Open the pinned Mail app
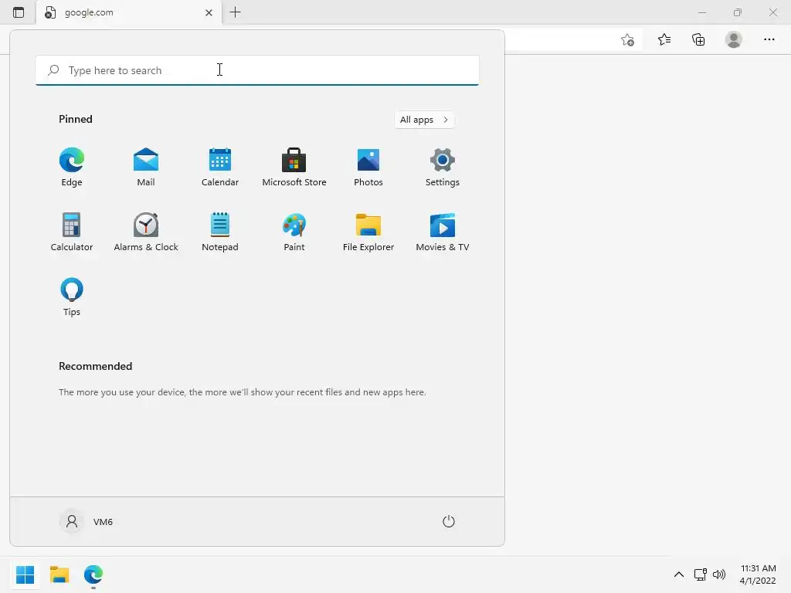 (x=146, y=168)
